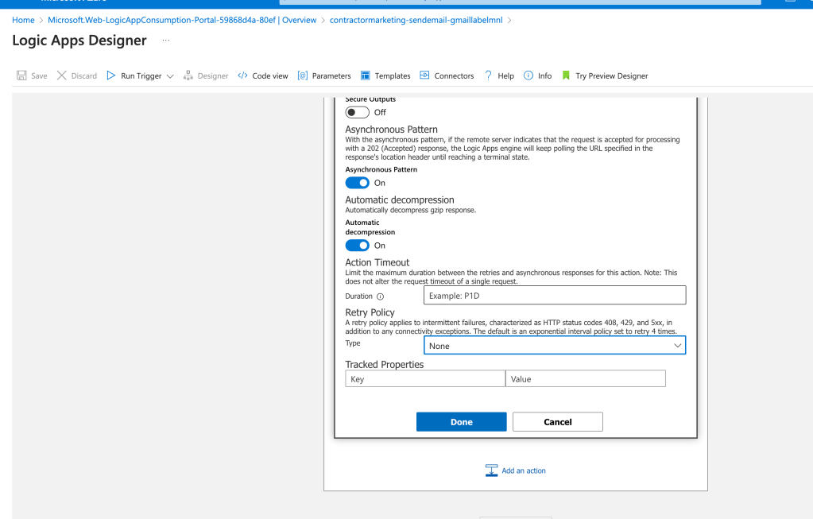Click the Help question mark icon
The image size is (813, 519).
tap(489, 76)
